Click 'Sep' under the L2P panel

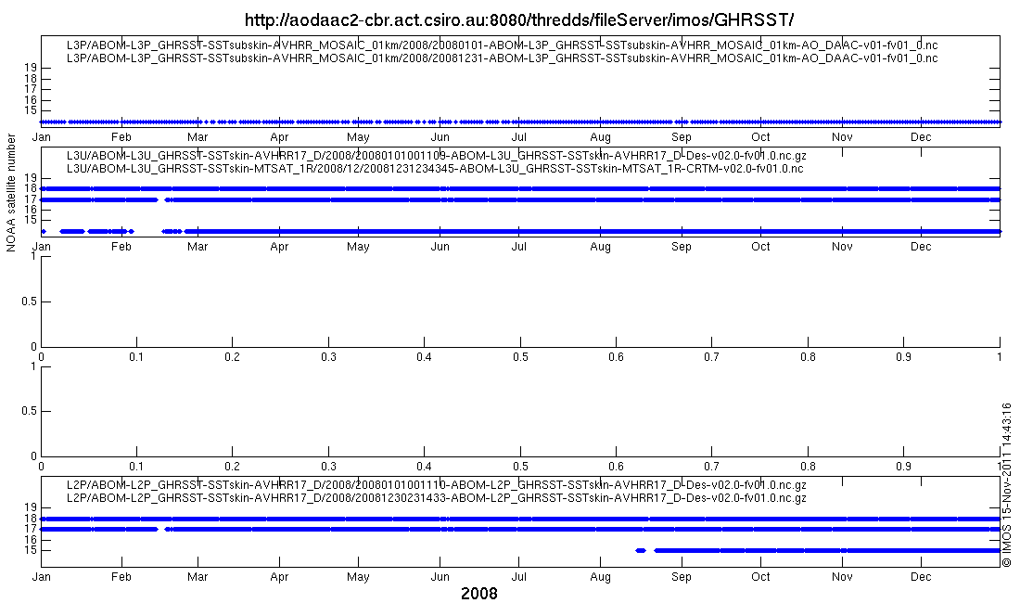coord(682,577)
